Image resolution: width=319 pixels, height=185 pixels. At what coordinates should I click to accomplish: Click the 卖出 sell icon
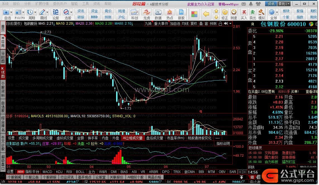tap(253, 12)
